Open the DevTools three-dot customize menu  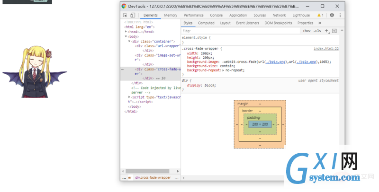(x=340, y=15)
